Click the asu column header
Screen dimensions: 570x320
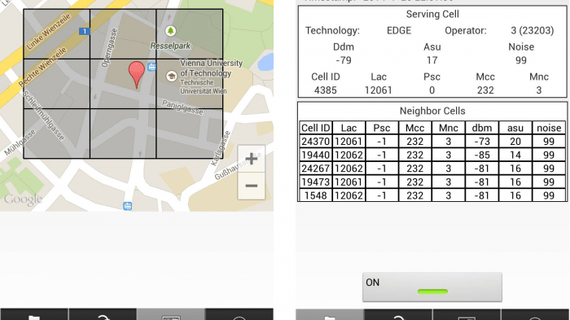[515, 128]
